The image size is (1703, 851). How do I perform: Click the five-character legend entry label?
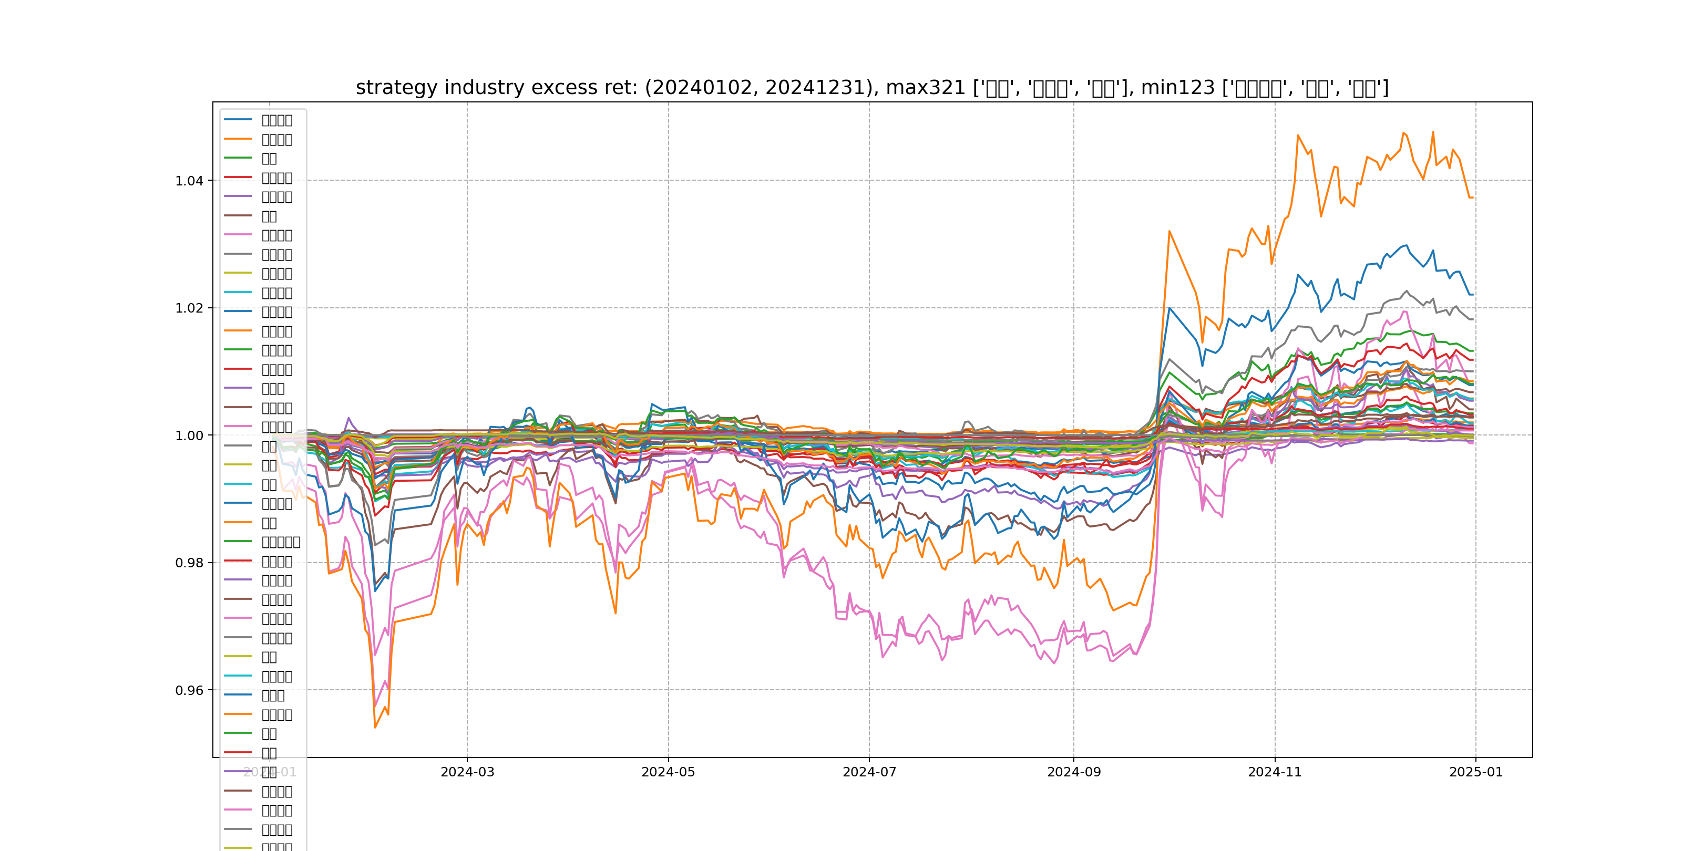pos(281,543)
